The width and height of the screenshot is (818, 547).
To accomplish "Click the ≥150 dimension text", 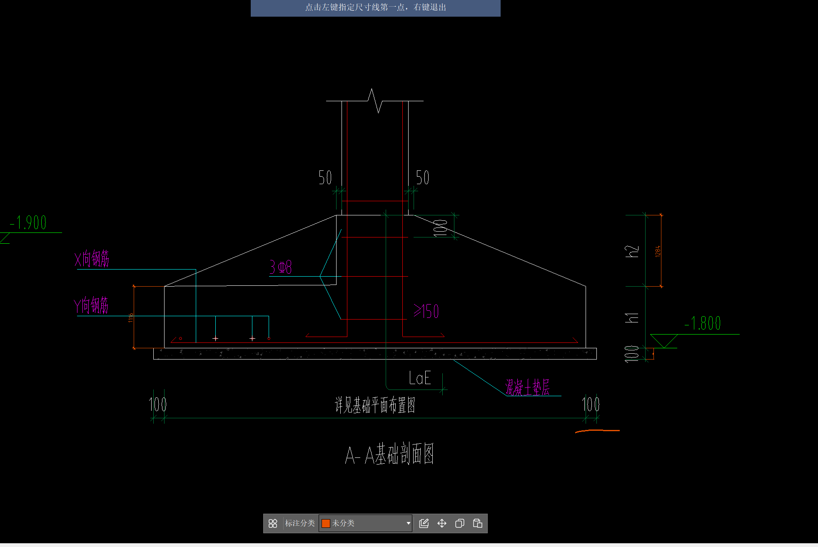I will click(x=426, y=311).
